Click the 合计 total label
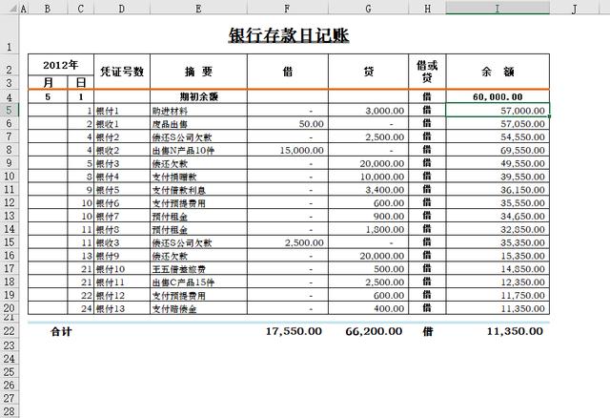Screen dimensions: 610x418 point(61,331)
